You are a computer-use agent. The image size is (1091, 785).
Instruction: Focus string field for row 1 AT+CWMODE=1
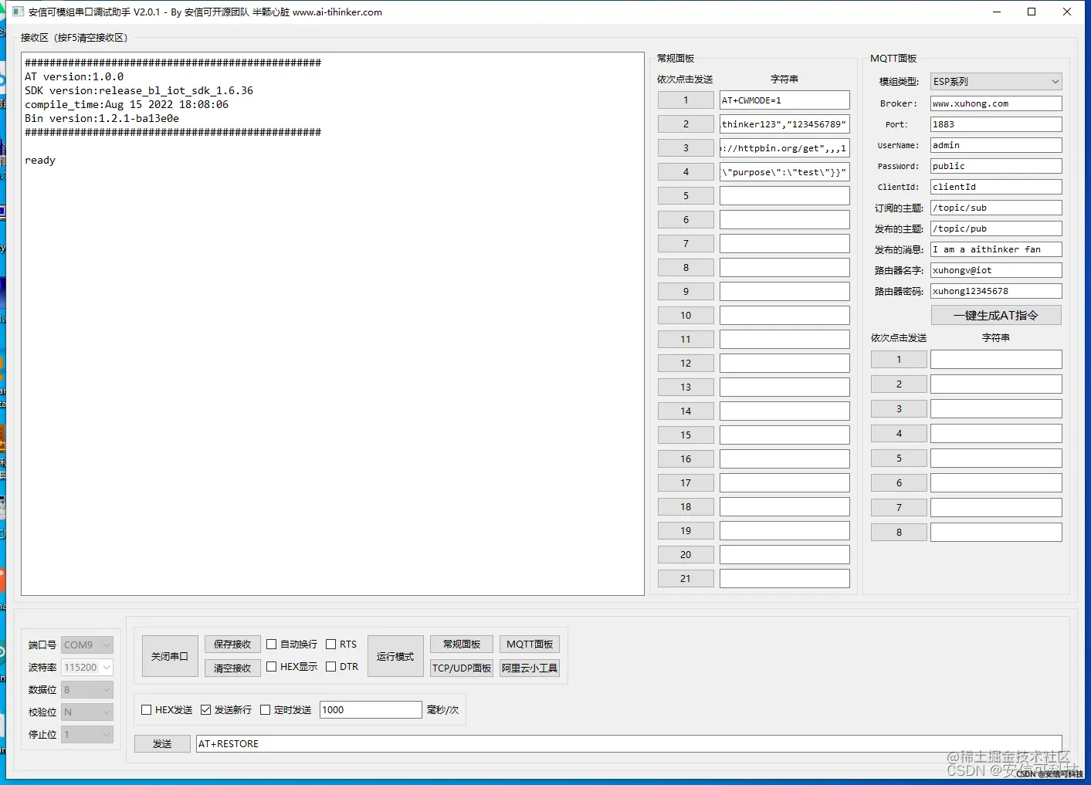coord(784,100)
